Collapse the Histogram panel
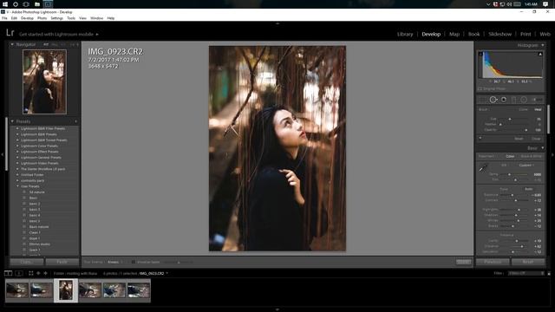The image size is (555, 312). pos(543,45)
